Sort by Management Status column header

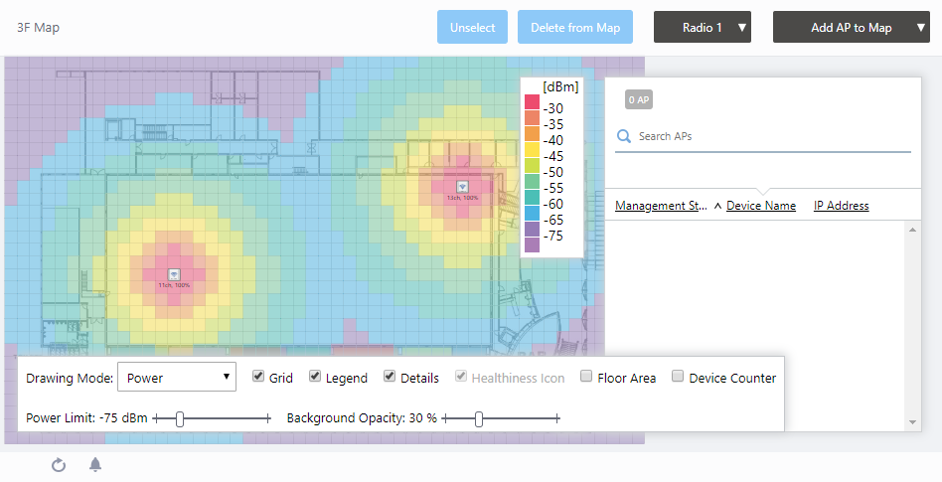[x=661, y=206]
